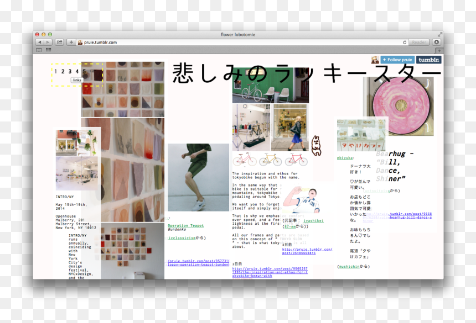Go to page 2 of the blog
This screenshot has width=476, height=323.
pos(63,71)
